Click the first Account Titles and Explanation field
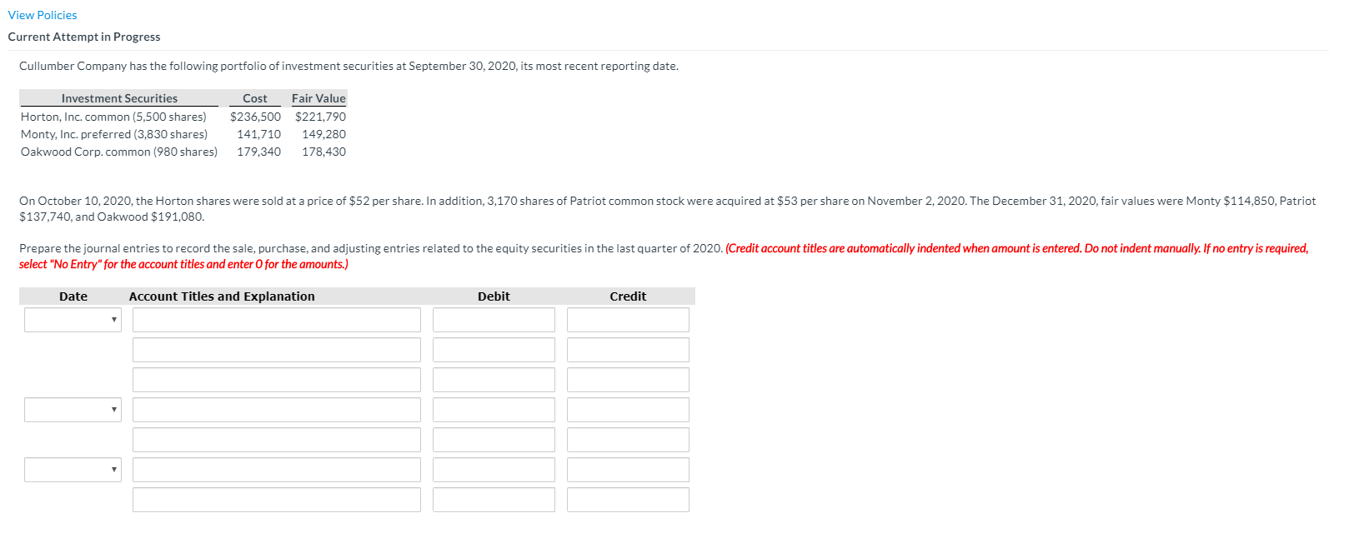This screenshot has height=533, width=1349. [276, 319]
